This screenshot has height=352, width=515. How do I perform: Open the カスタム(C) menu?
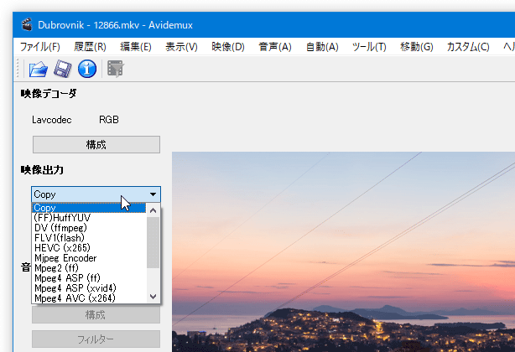pyautogui.click(x=468, y=47)
